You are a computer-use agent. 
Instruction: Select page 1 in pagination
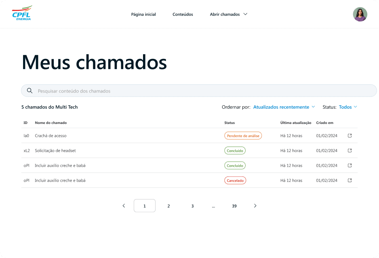click(x=145, y=206)
